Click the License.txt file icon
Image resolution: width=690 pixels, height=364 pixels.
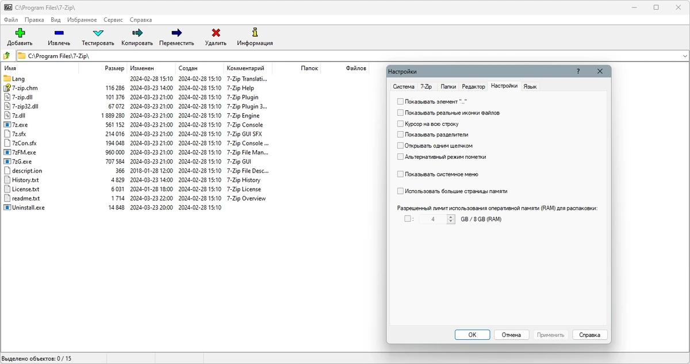click(7, 189)
